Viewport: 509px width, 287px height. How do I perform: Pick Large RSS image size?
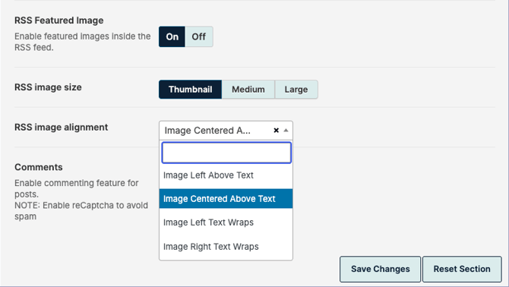296,90
